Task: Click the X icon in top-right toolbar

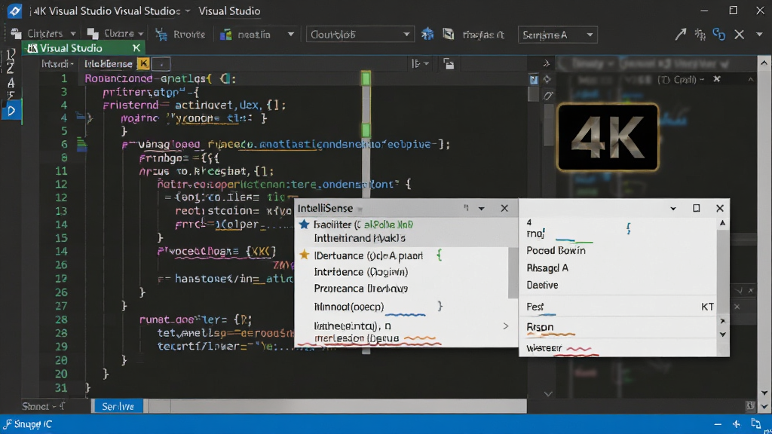Action: [739, 34]
